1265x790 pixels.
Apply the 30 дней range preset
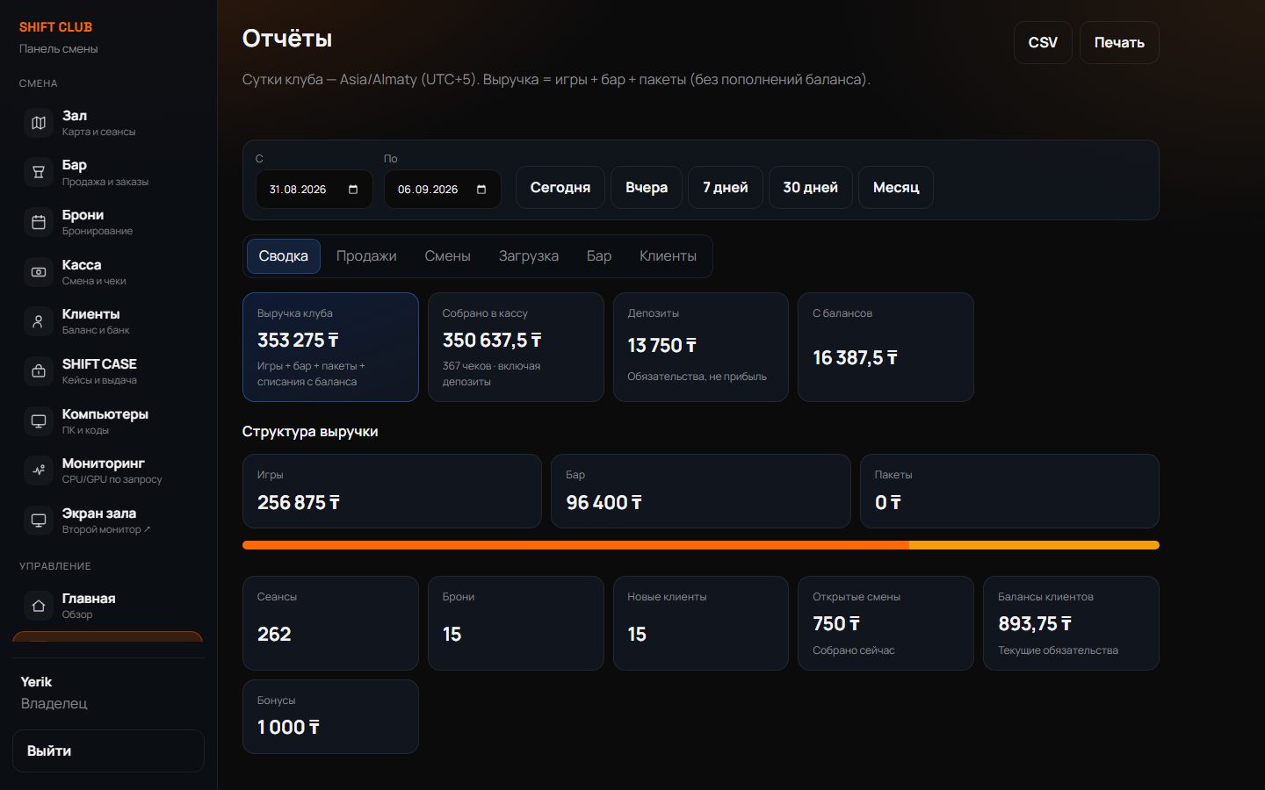pyautogui.click(x=811, y=188)
